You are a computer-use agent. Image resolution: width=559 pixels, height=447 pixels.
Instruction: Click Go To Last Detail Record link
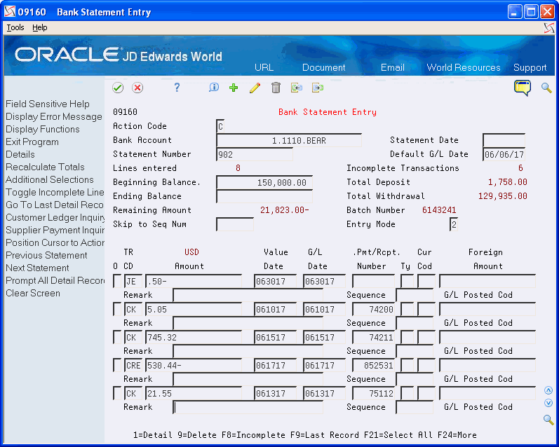tap(55, 205)
